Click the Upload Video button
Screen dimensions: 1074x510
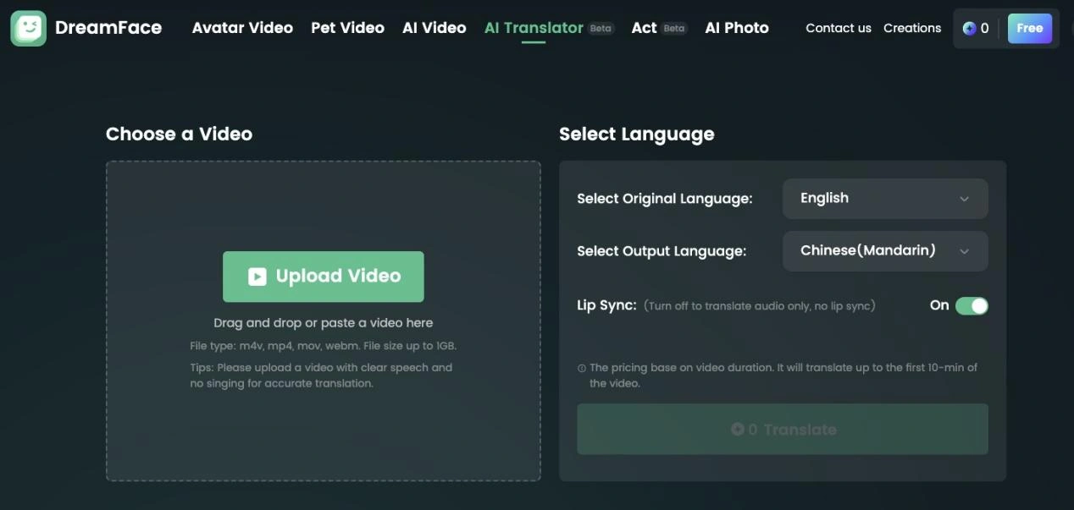click(323, 276)
